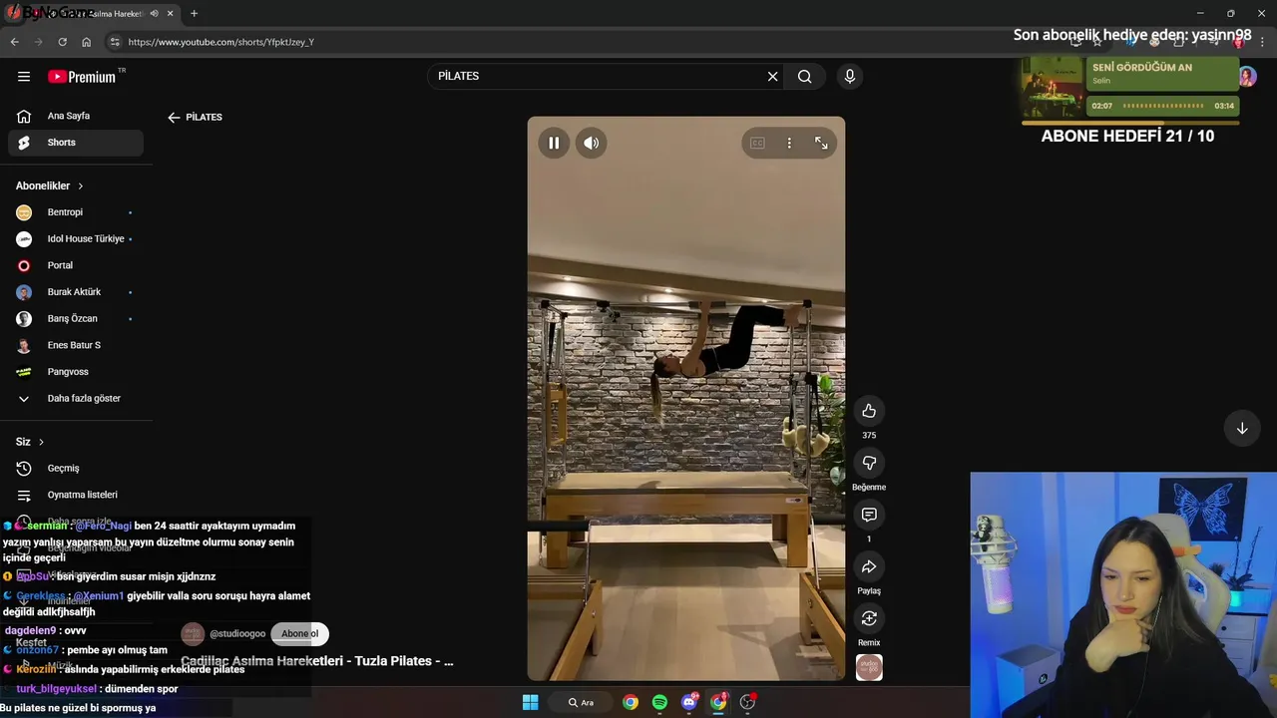Open Discord from the taskbar
The height and width of the screenshot is (718, 1277).
point(688,702)
